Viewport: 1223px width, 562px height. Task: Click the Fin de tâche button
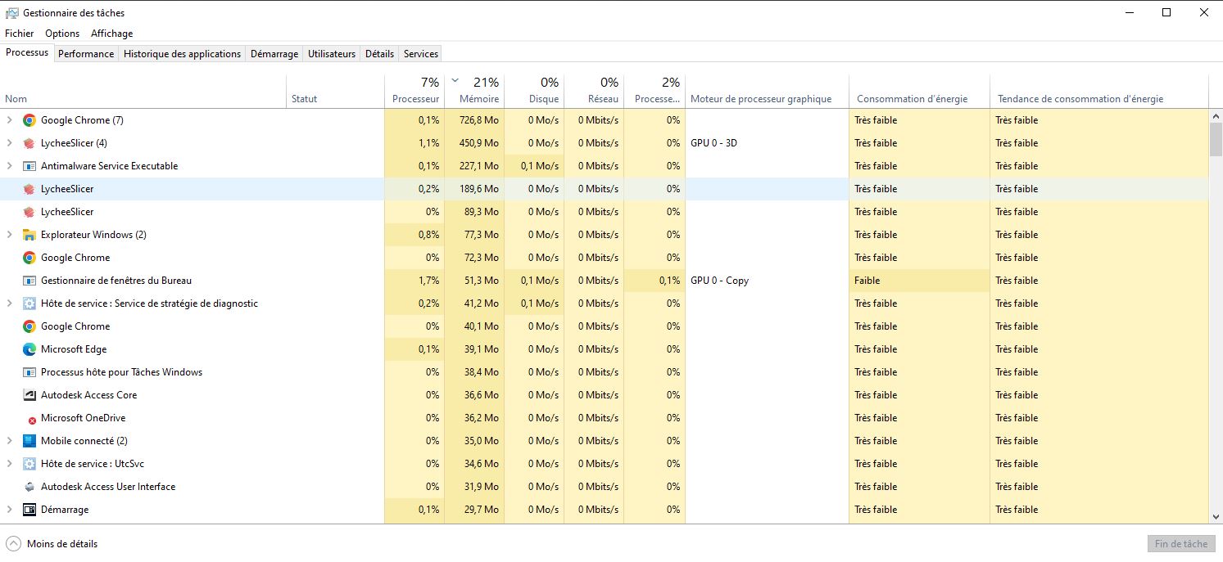point(1181,544)
